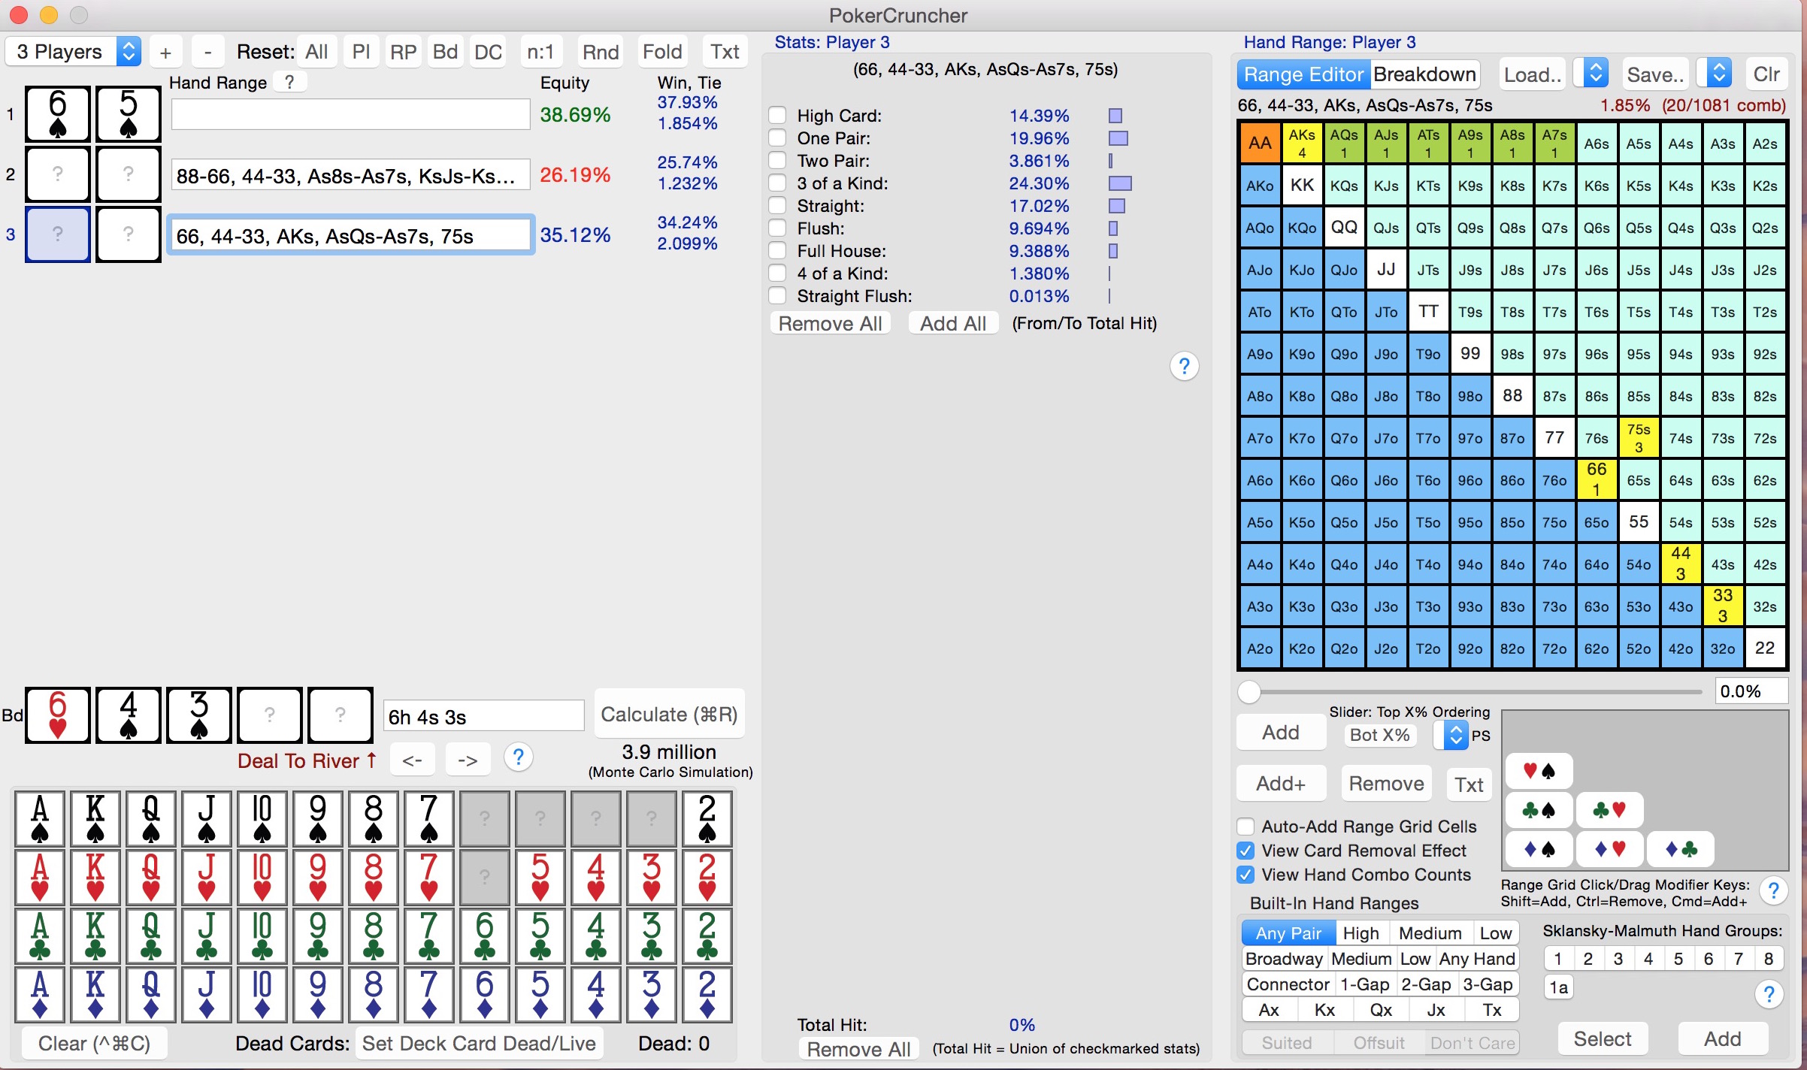1807x1070 pixels.
Task: Enable Auto-Add Range Grid Cells
Action: (x=1246, y=827)
